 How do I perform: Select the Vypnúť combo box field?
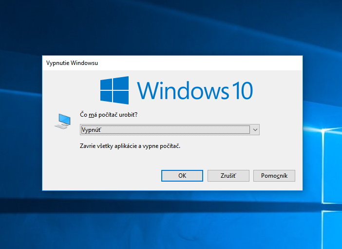tap(165, 129)
